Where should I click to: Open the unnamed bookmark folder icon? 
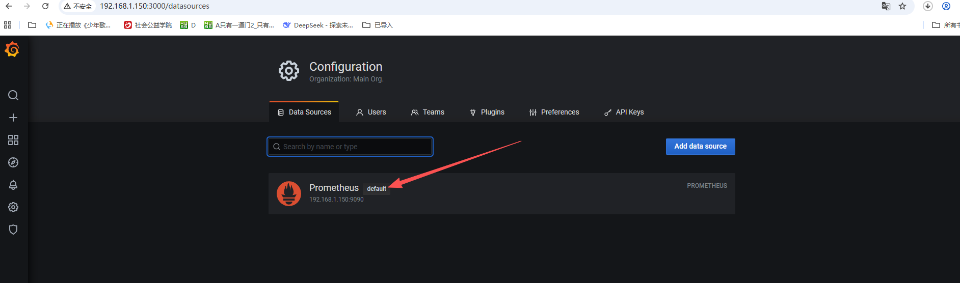click(x=32, y=25)
